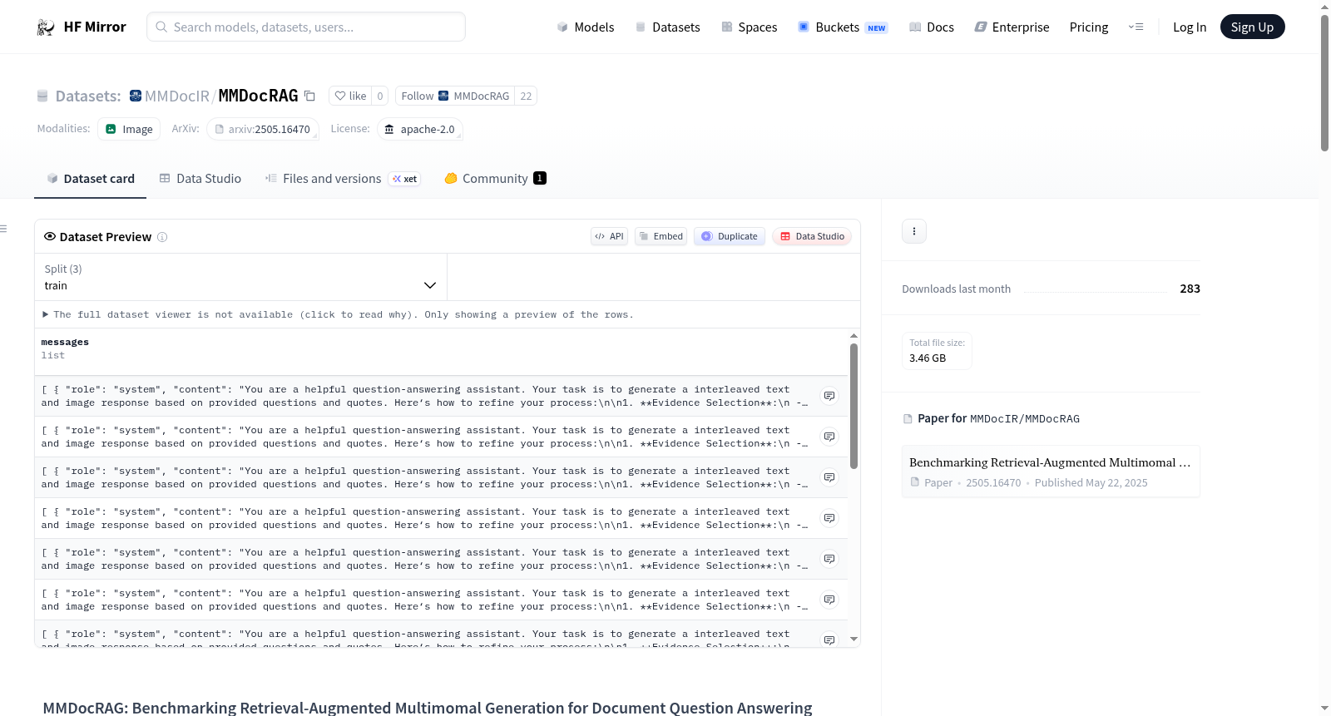Expand the 'full dataset viewer is not available' notice
The height and width of the screenshot is (716, 1331).
339,314
